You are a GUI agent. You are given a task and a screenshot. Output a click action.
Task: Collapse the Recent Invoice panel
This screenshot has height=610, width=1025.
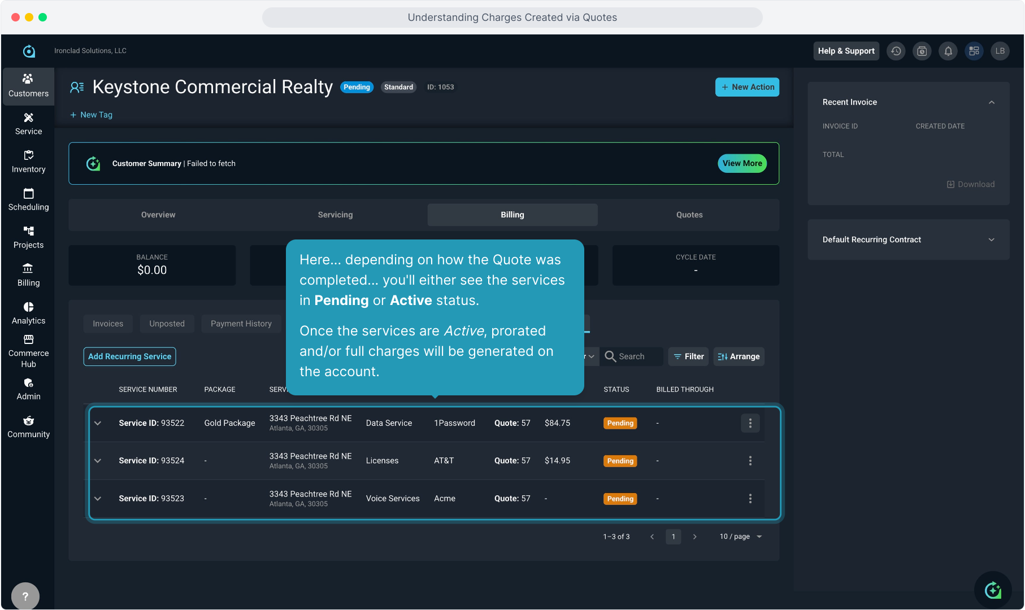coord(992,102)
